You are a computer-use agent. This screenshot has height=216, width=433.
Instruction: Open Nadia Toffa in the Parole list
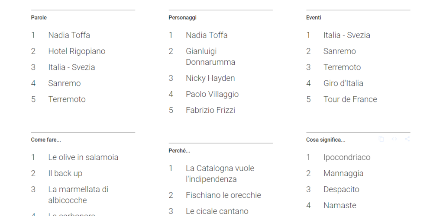coord(69,35)
